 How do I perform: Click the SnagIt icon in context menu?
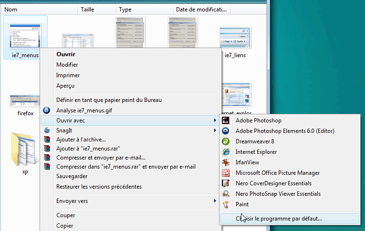(47, 130)
